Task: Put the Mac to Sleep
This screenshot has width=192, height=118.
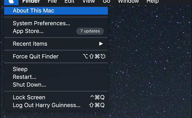Action: [20, 69]
